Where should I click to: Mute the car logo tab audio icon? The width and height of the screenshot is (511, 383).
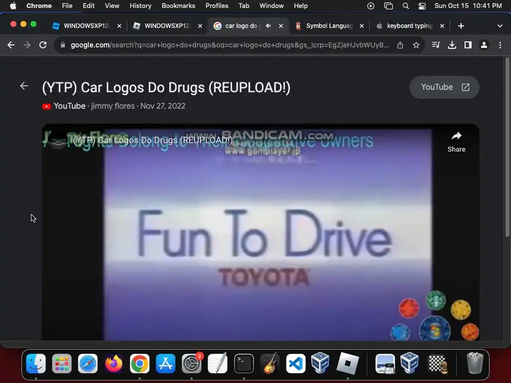(x=268, y=26)
